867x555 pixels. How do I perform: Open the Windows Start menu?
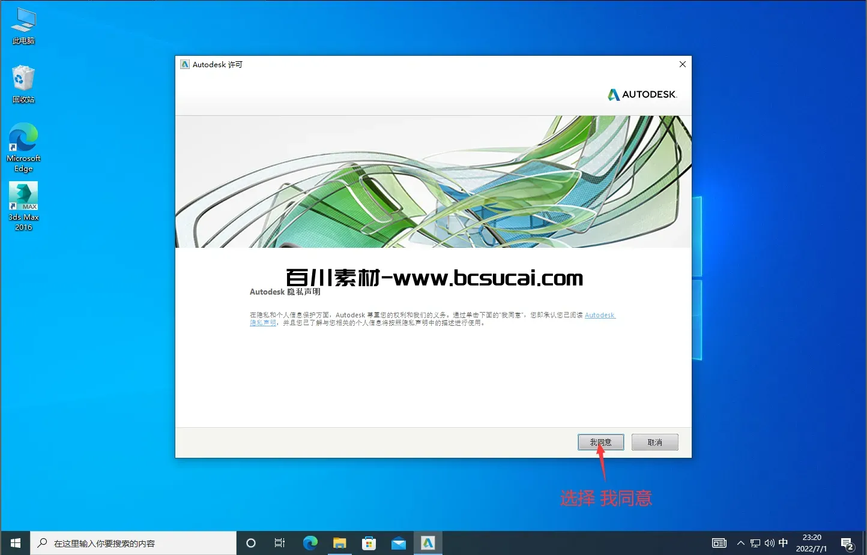(x=16, y=543)
